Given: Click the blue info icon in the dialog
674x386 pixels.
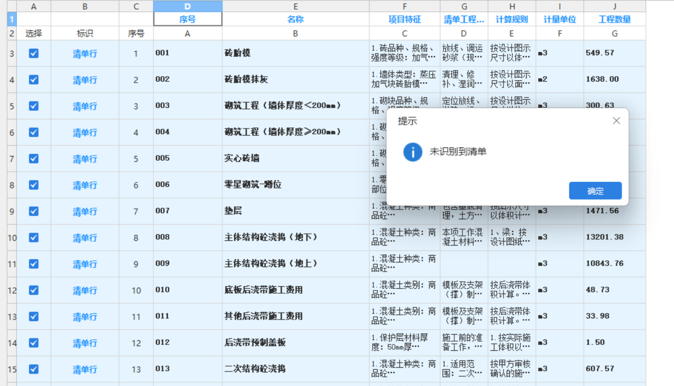Looking at the screenshot, I should [413, 152].
